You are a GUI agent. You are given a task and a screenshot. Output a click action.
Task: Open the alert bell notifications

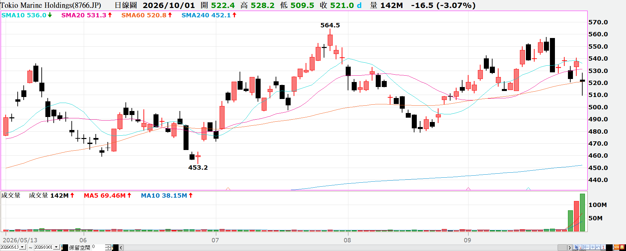coord(622,247)
